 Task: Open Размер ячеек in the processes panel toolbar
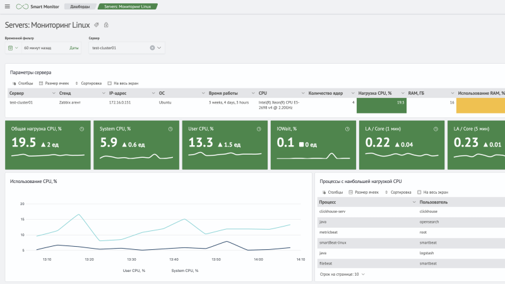tap(364, 192)
